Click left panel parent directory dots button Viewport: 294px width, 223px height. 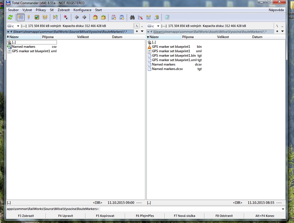click(x=142, y=26)
